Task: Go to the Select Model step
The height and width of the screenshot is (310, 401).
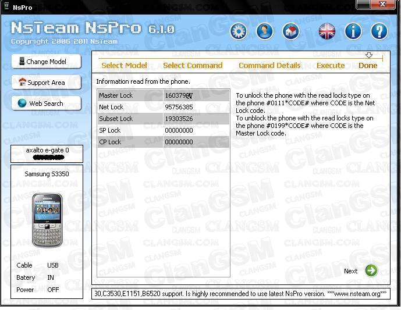Action: point(124,65)
